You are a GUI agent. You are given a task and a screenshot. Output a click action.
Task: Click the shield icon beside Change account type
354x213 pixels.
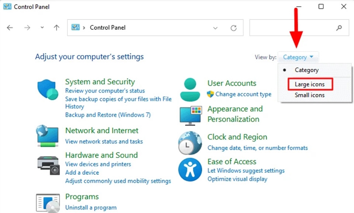click(210, 94)
